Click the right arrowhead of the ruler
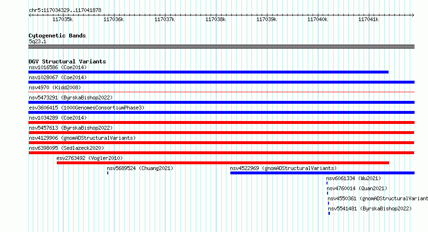This screenshot has width=428, height=232. coord(413,15)
